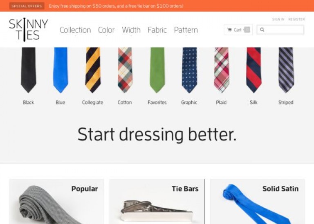Open the Fabric menu item
Screen dimensions: 314x224
click(x=157, y=30)
